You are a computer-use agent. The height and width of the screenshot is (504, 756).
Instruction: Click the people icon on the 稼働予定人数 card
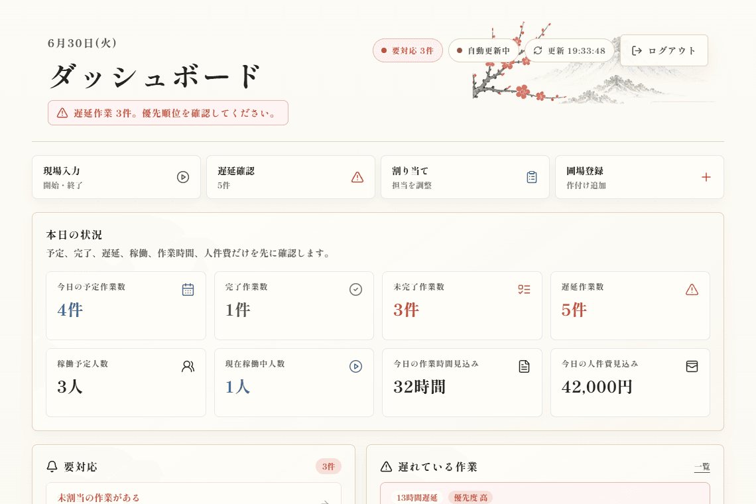(188, 367)
